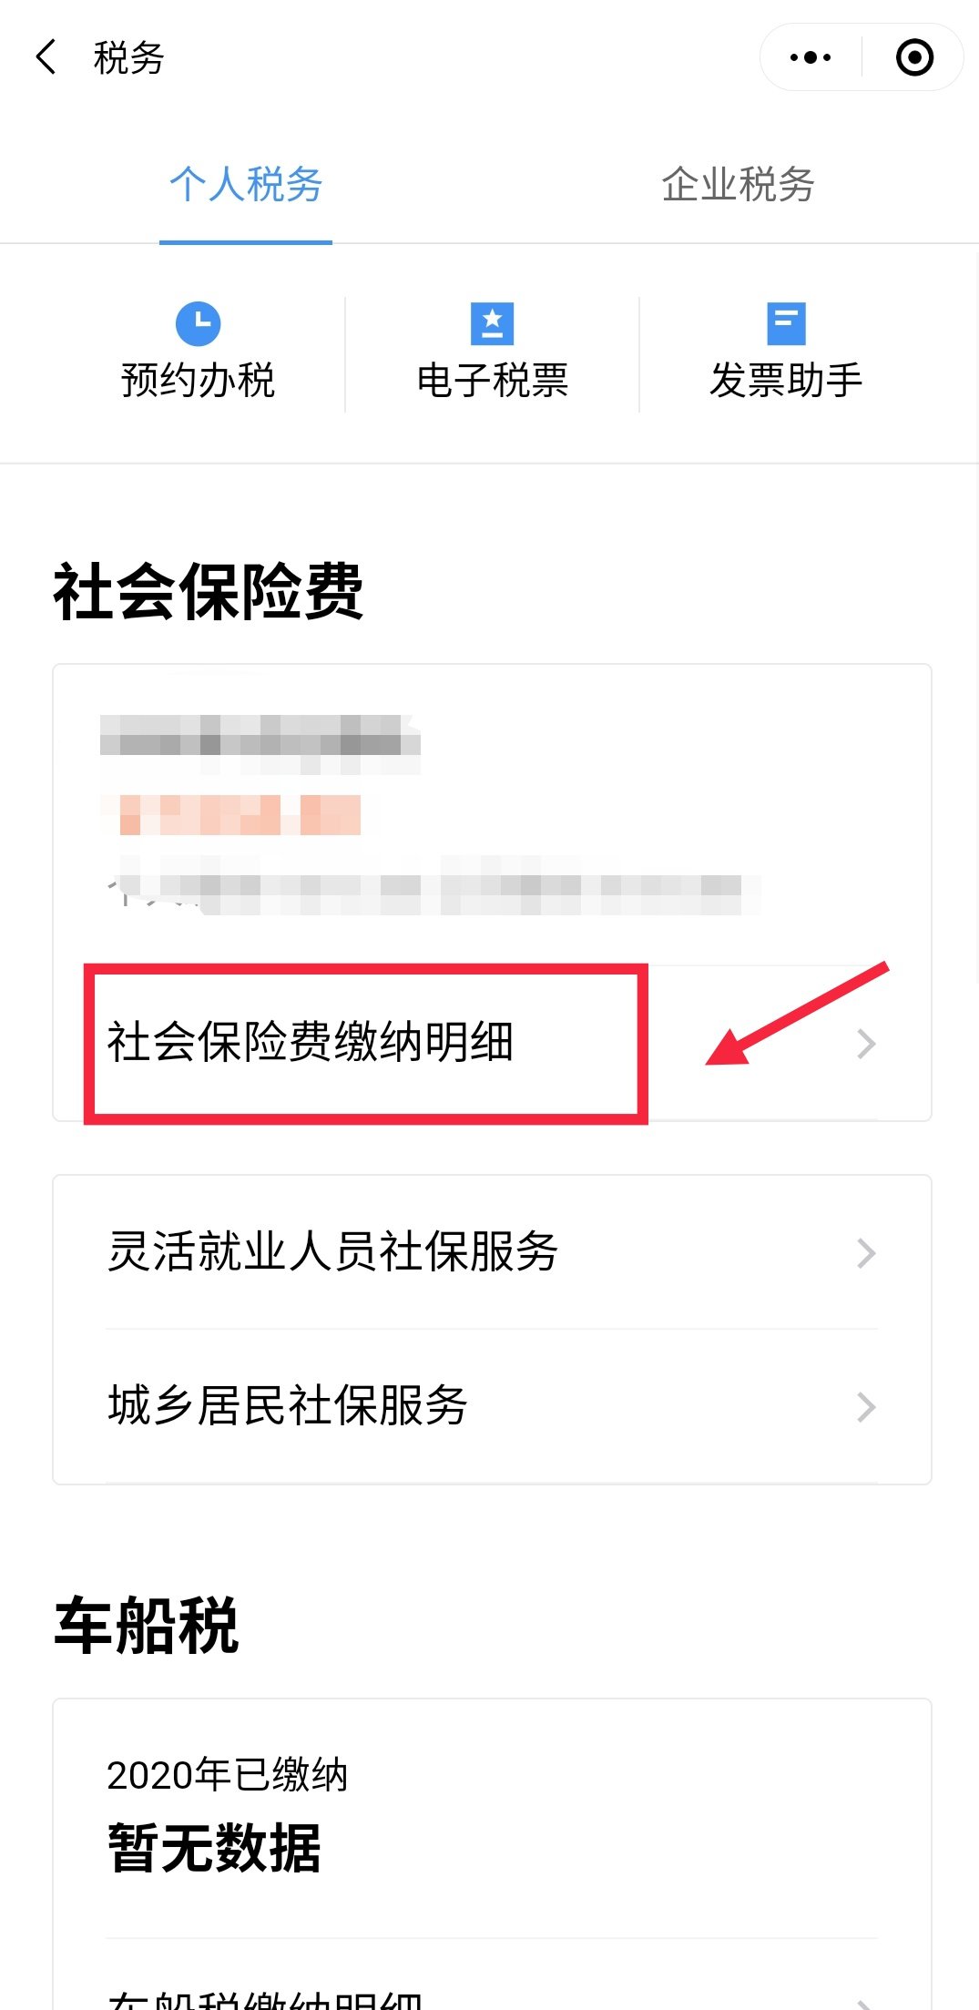The width and height of the screenshot is (979, 2010).
Task: Expand chevron beside 城乡居民社保服务
Action: (x=866, y=1407)
